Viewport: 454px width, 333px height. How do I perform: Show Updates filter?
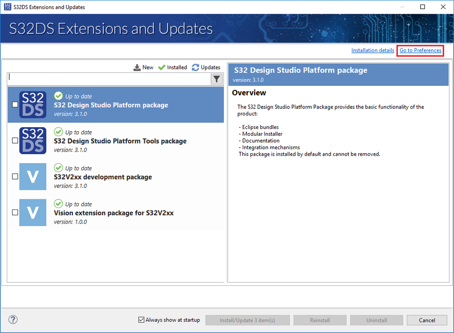[206, 67]
